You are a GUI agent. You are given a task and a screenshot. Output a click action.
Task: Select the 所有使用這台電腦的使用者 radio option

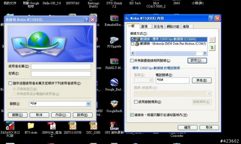click(x=14, y=94)
